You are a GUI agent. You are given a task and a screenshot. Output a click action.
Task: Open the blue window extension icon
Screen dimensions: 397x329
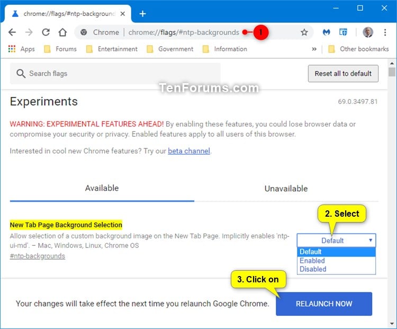tap(343, 32)
